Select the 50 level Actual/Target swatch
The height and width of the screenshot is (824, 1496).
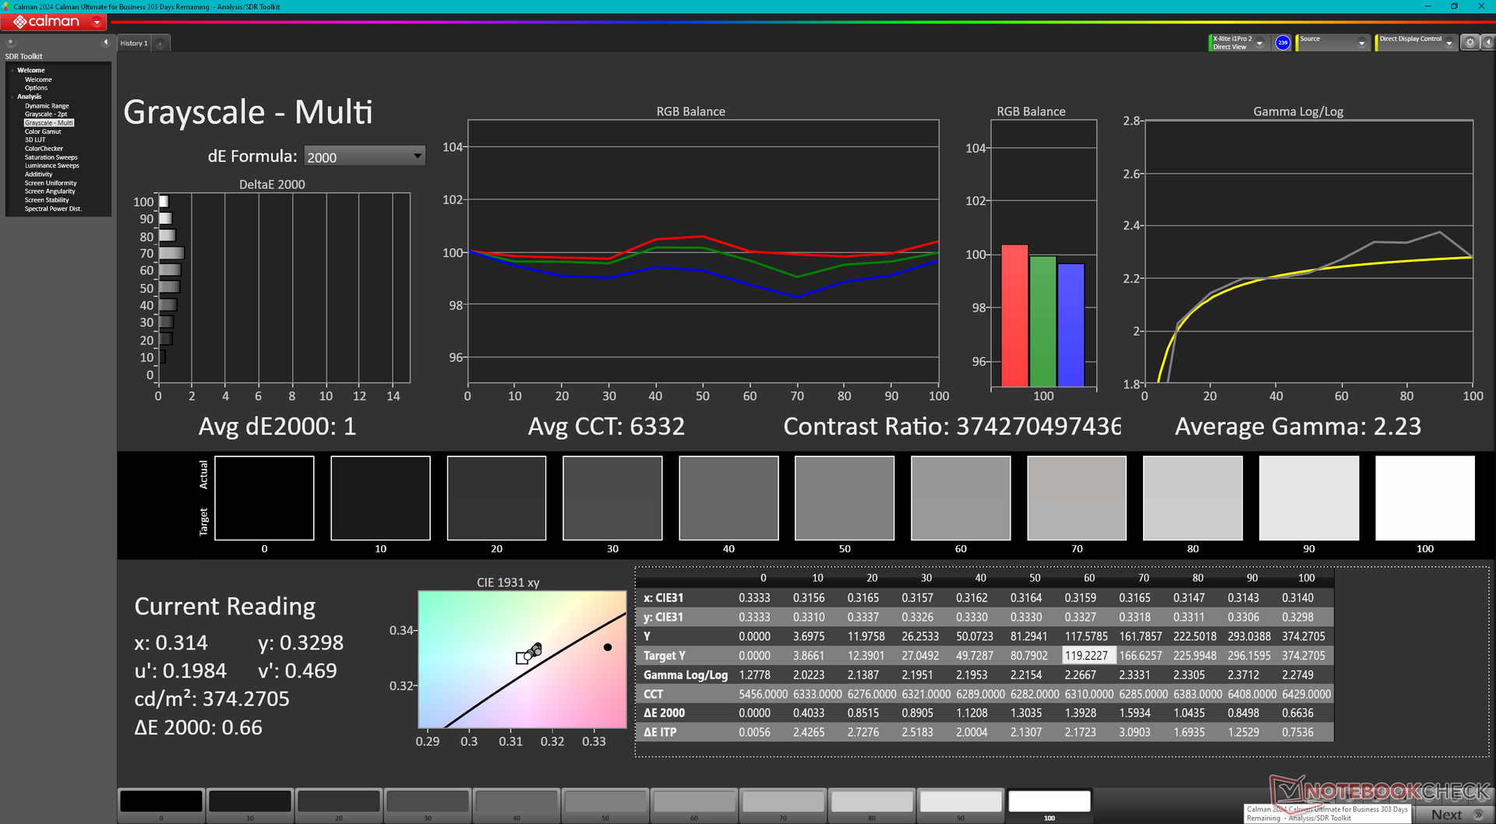click(845, 498)
